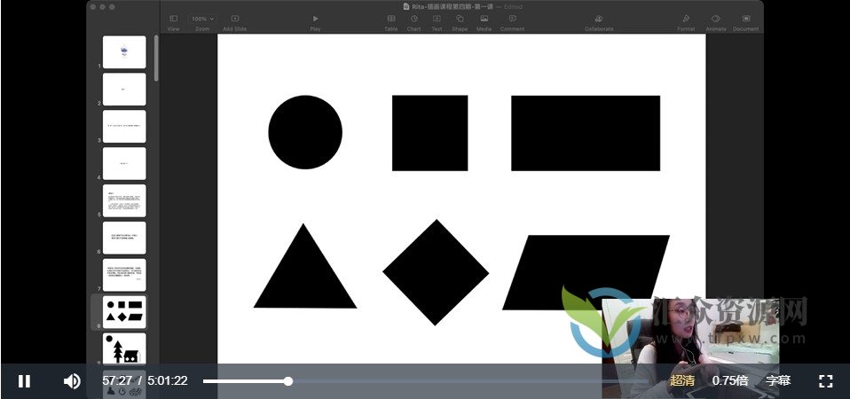850x399 pixels.
Task: Select slide 1 thumbnail in navigator
Action: point(124,52)
